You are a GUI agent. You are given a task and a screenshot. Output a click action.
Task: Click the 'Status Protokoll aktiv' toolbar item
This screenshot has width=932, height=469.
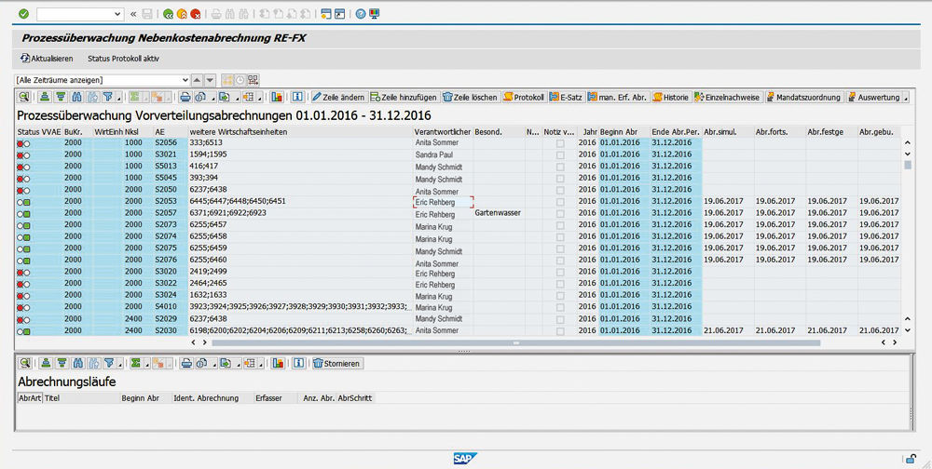pos(123,59)
